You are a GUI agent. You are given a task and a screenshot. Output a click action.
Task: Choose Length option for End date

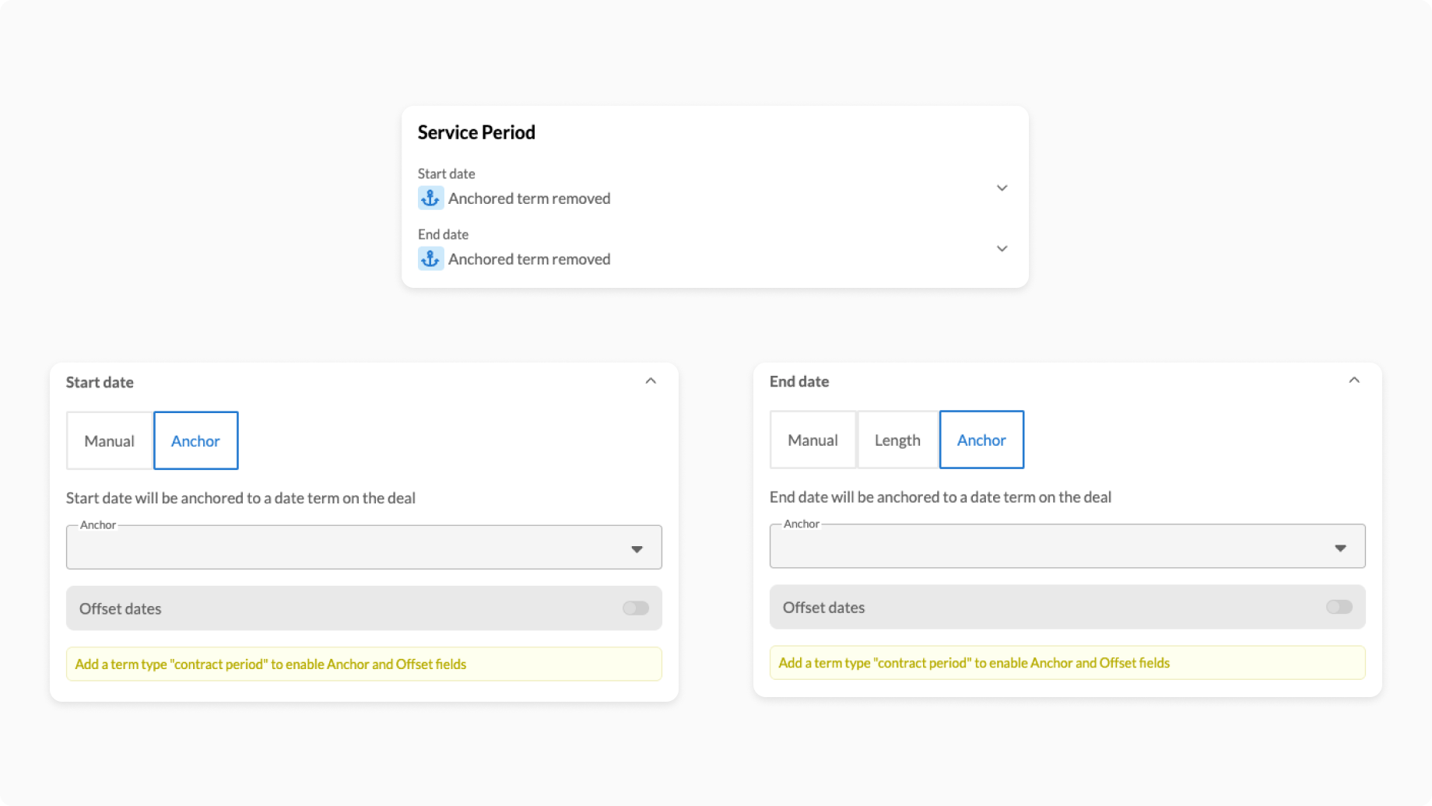tap(897, 440)
